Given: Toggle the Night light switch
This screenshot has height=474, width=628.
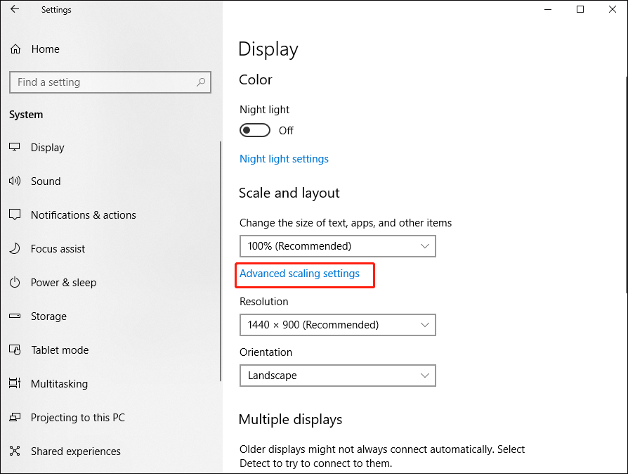Looking at the screenshot, I should (255, 130).
